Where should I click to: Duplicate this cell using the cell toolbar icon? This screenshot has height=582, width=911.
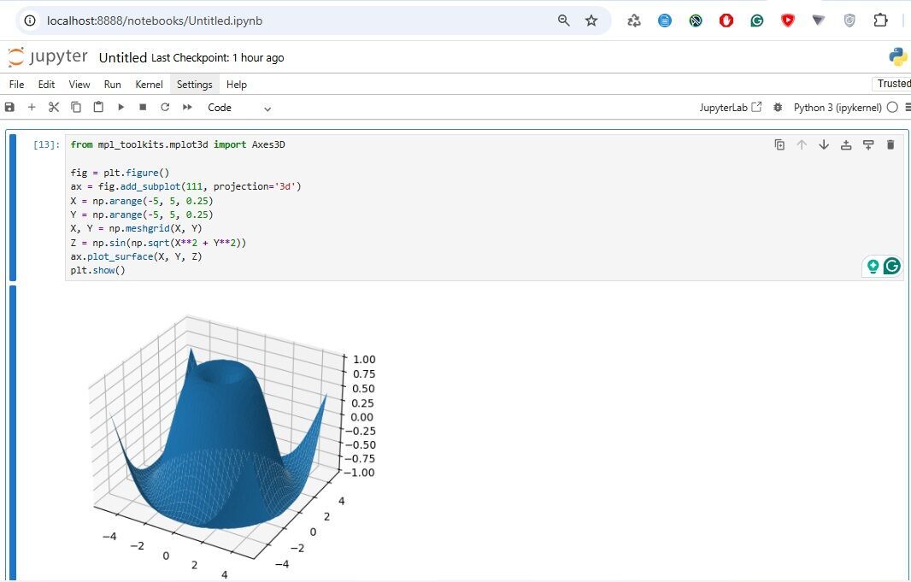[x=779, y=145]
